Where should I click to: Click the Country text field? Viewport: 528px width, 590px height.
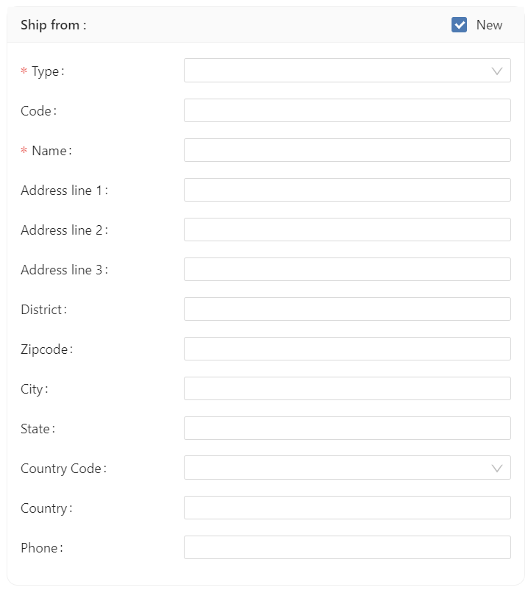pos(347,508)
